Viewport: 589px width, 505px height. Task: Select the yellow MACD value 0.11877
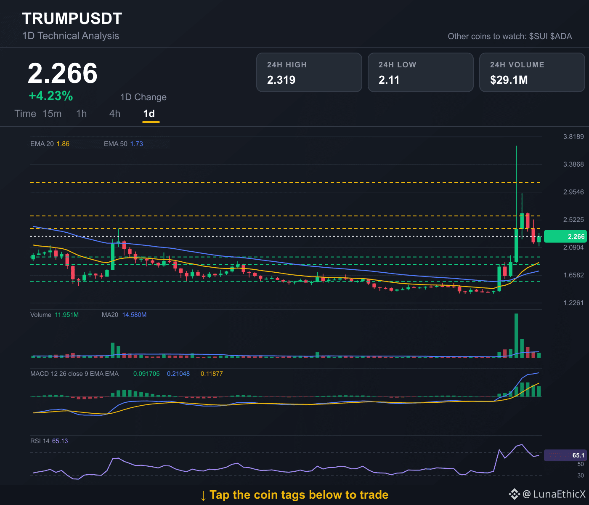click(212, 374)
